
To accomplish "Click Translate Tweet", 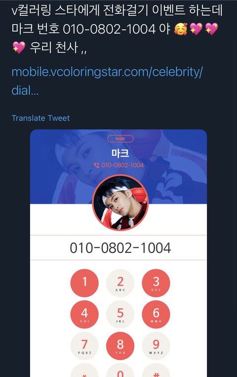I will pyautogui.click(x=40, y=118).
